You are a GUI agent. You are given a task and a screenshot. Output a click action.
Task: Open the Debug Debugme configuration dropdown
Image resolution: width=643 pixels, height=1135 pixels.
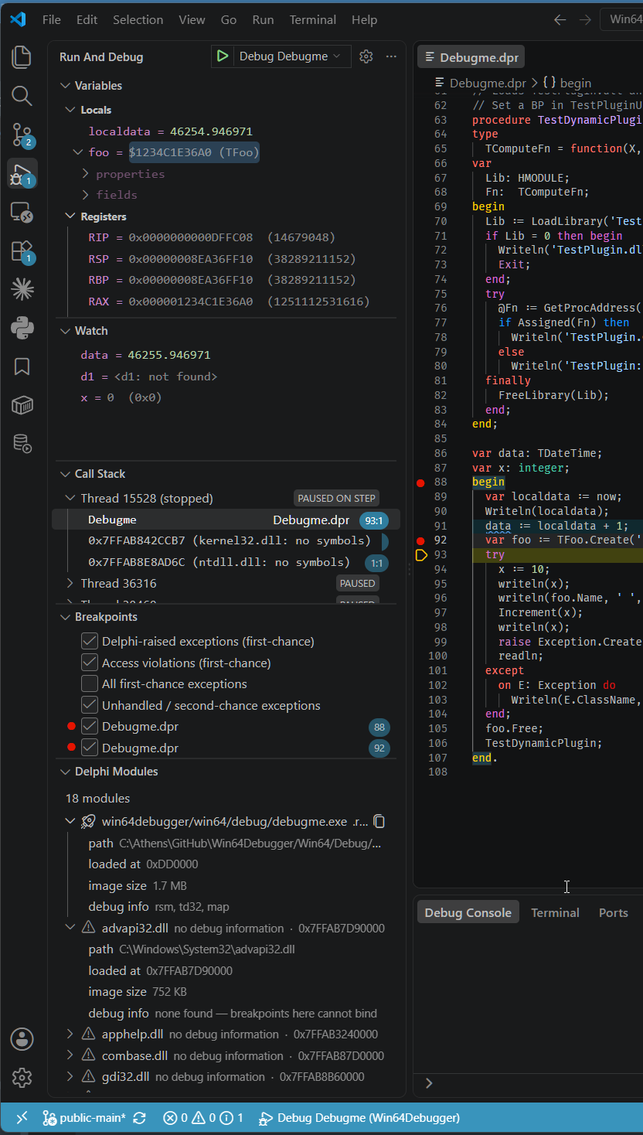(289, 56)
